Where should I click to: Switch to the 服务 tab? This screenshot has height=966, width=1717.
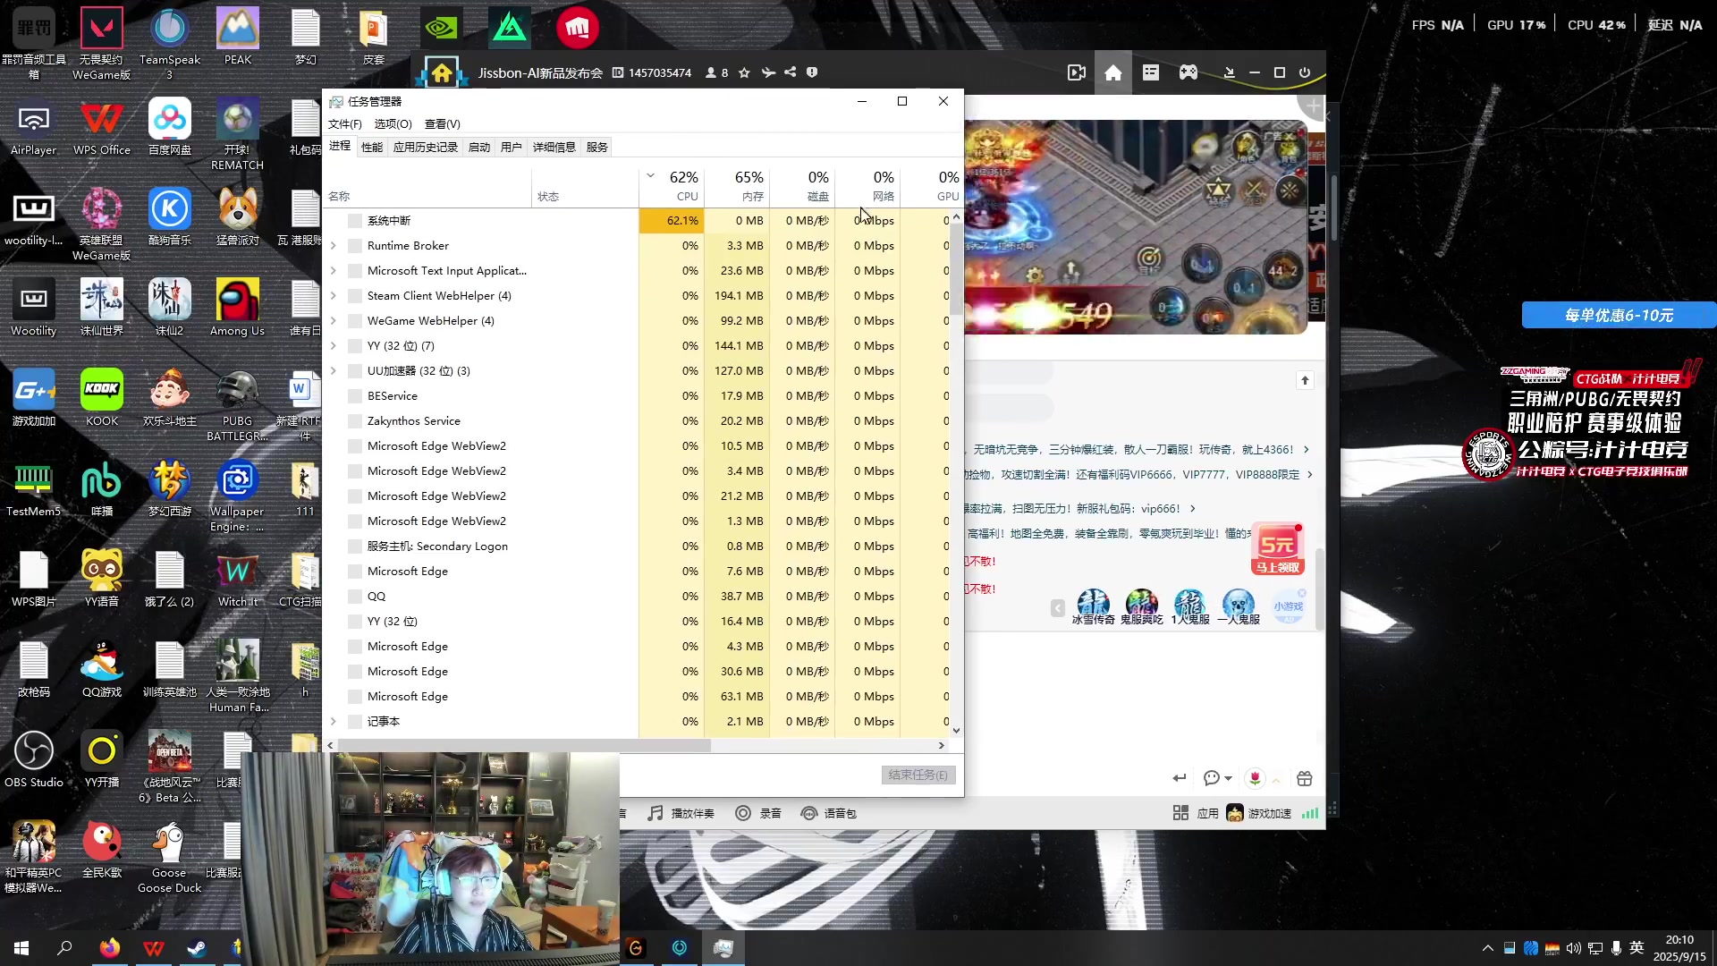click(x=596, y=147)
